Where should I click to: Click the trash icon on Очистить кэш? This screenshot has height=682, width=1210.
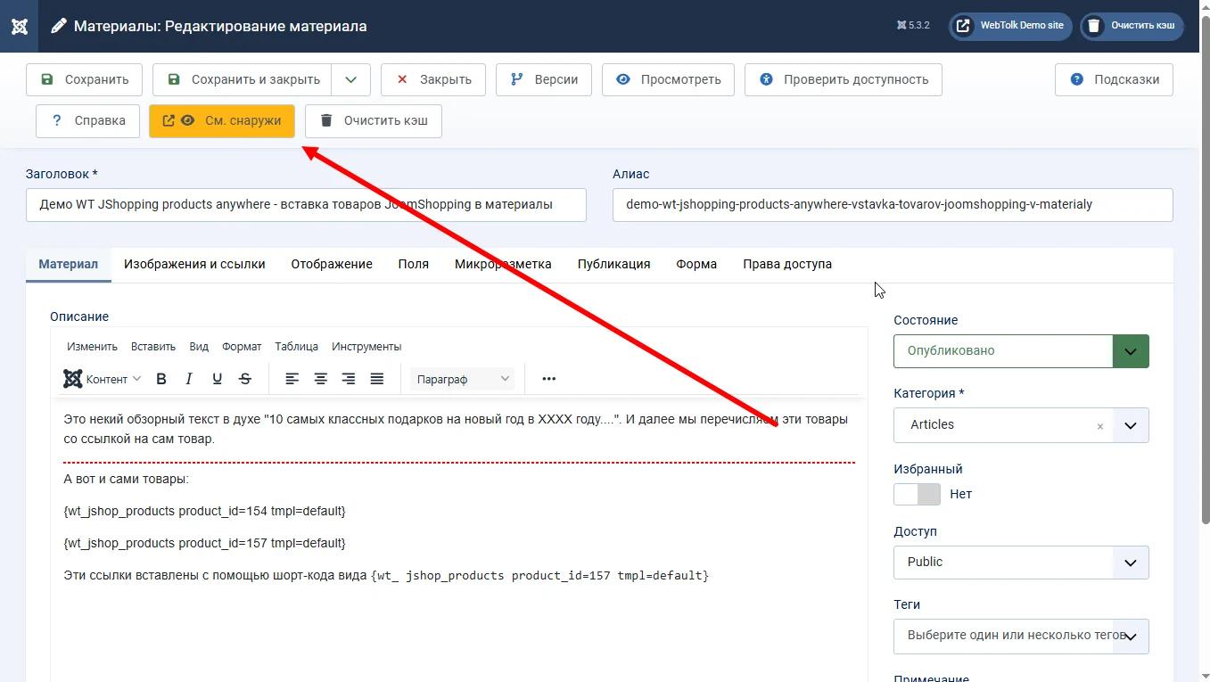[328, 121]
